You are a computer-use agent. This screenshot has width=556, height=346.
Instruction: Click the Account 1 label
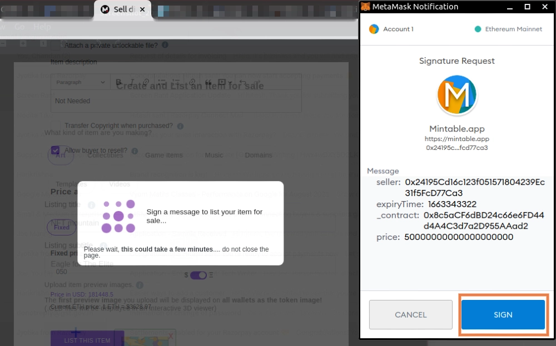click(398, 29)
